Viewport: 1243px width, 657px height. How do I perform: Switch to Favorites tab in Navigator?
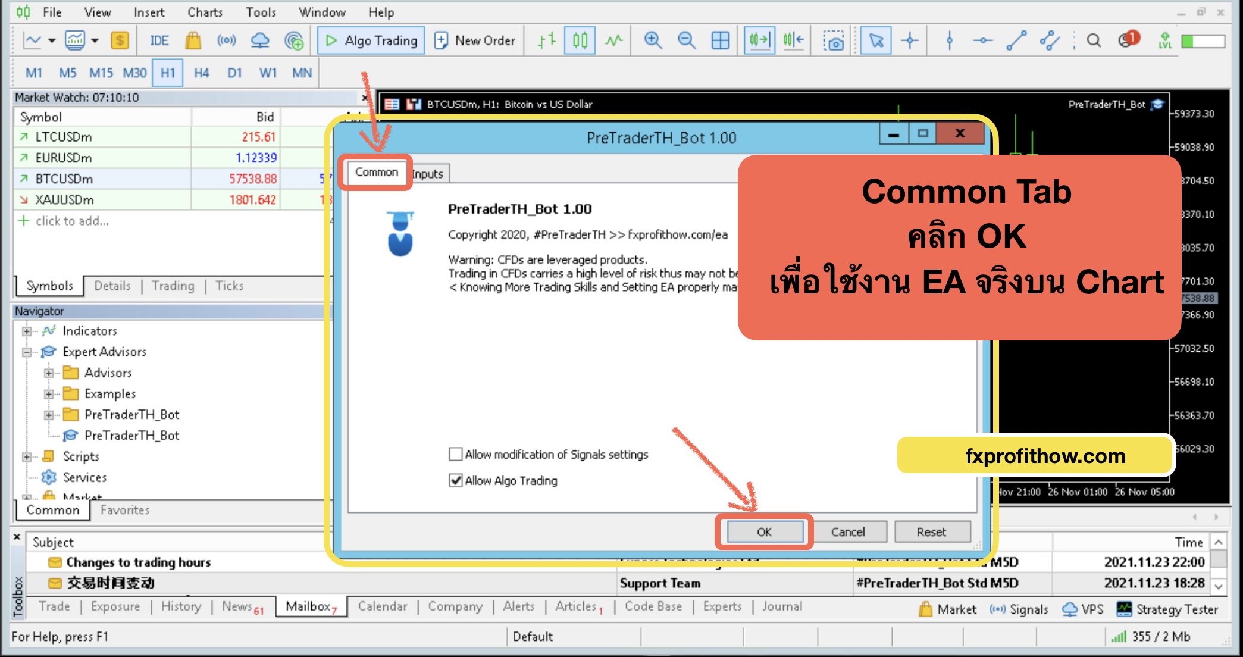click(125, 510)
